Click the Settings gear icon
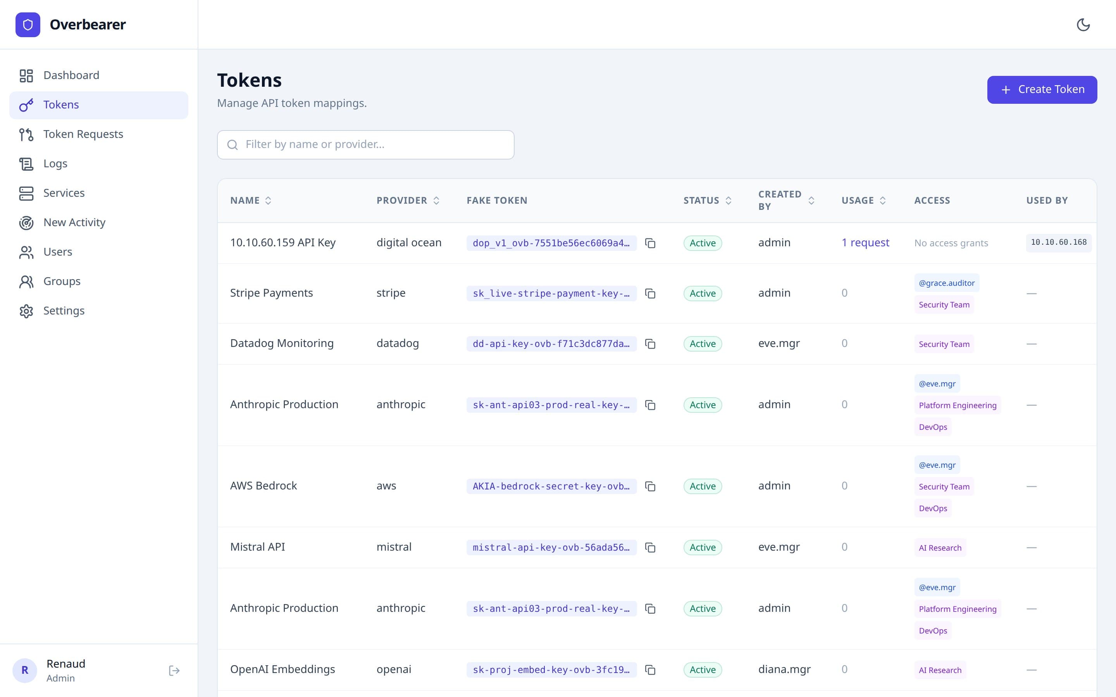Viewport: 1116px width, 697px height. pos(26,311)
